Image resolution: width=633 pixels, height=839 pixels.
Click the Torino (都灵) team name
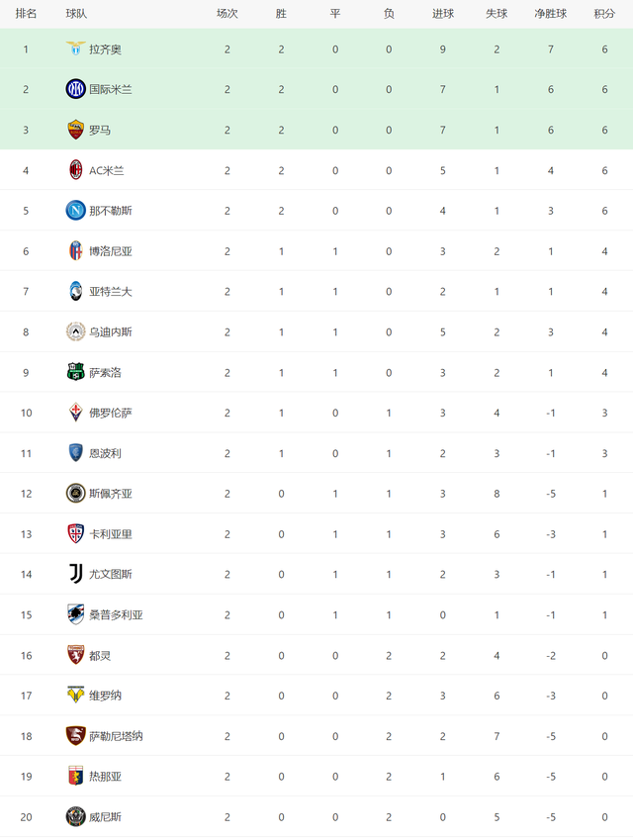(x=100, y=655)
